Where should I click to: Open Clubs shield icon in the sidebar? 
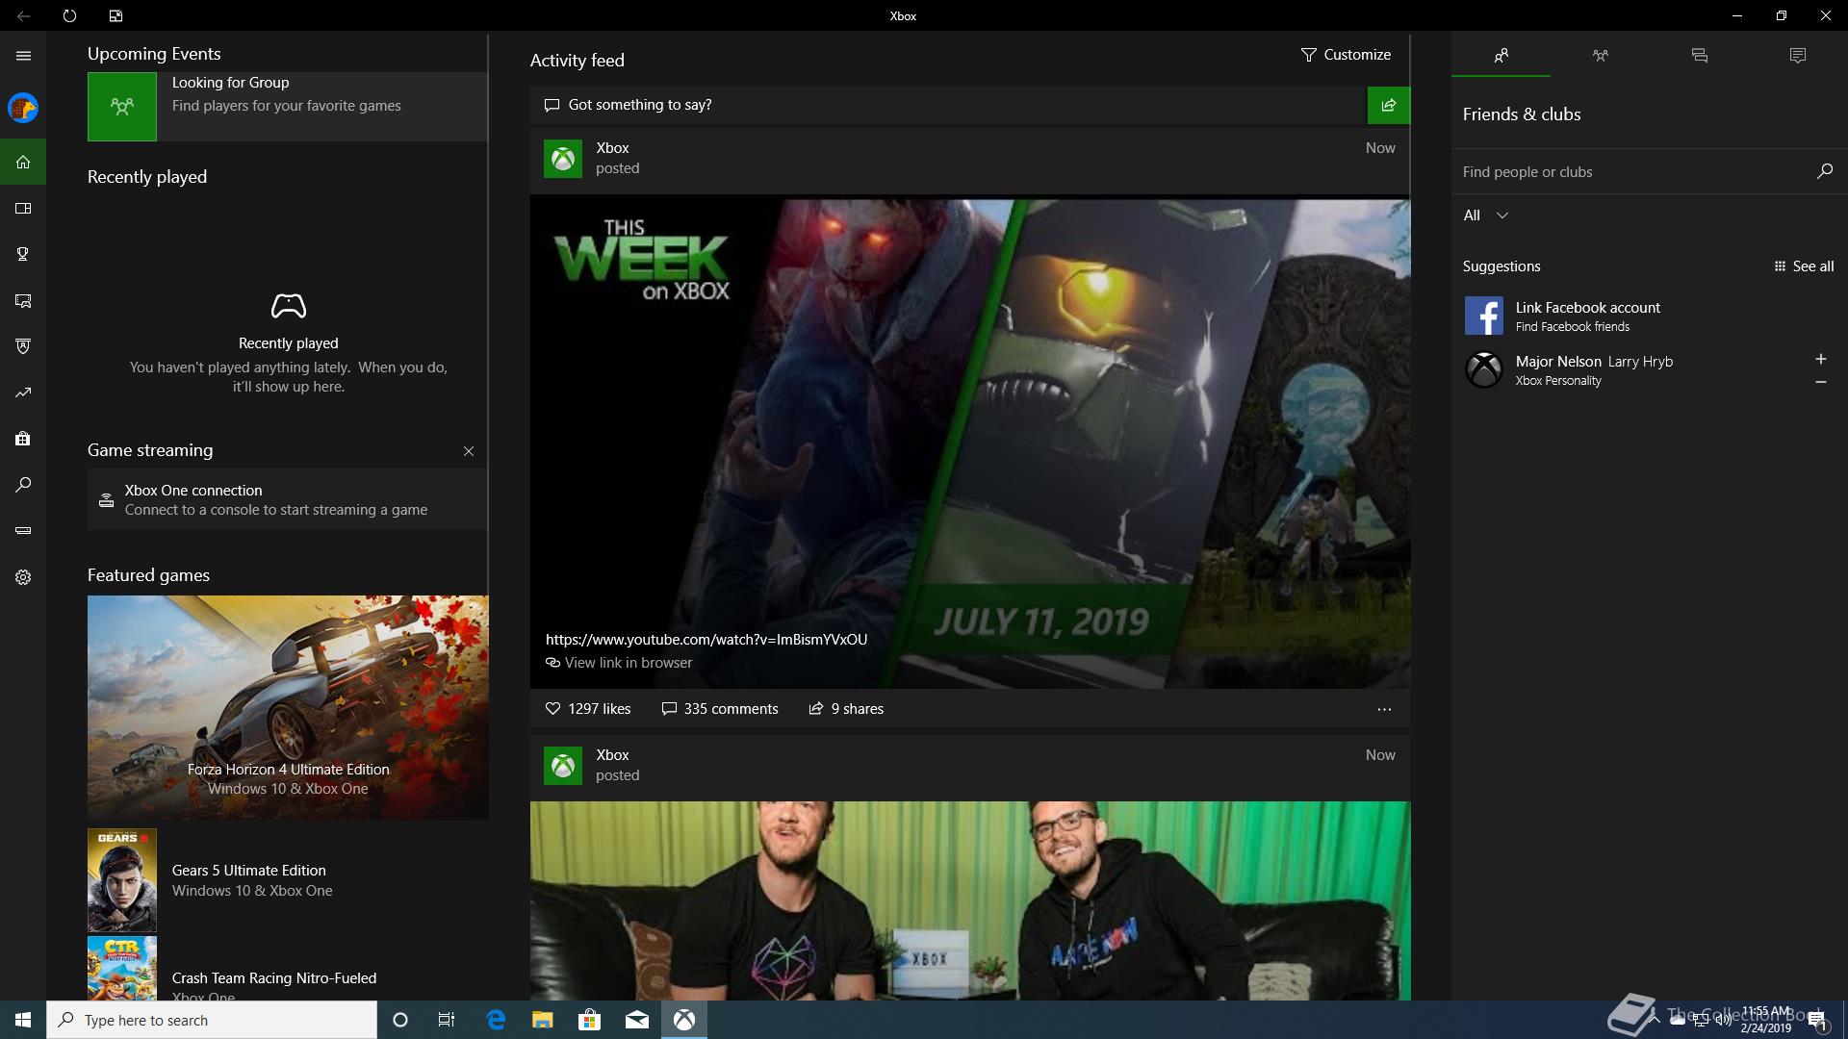click(23, 346)
